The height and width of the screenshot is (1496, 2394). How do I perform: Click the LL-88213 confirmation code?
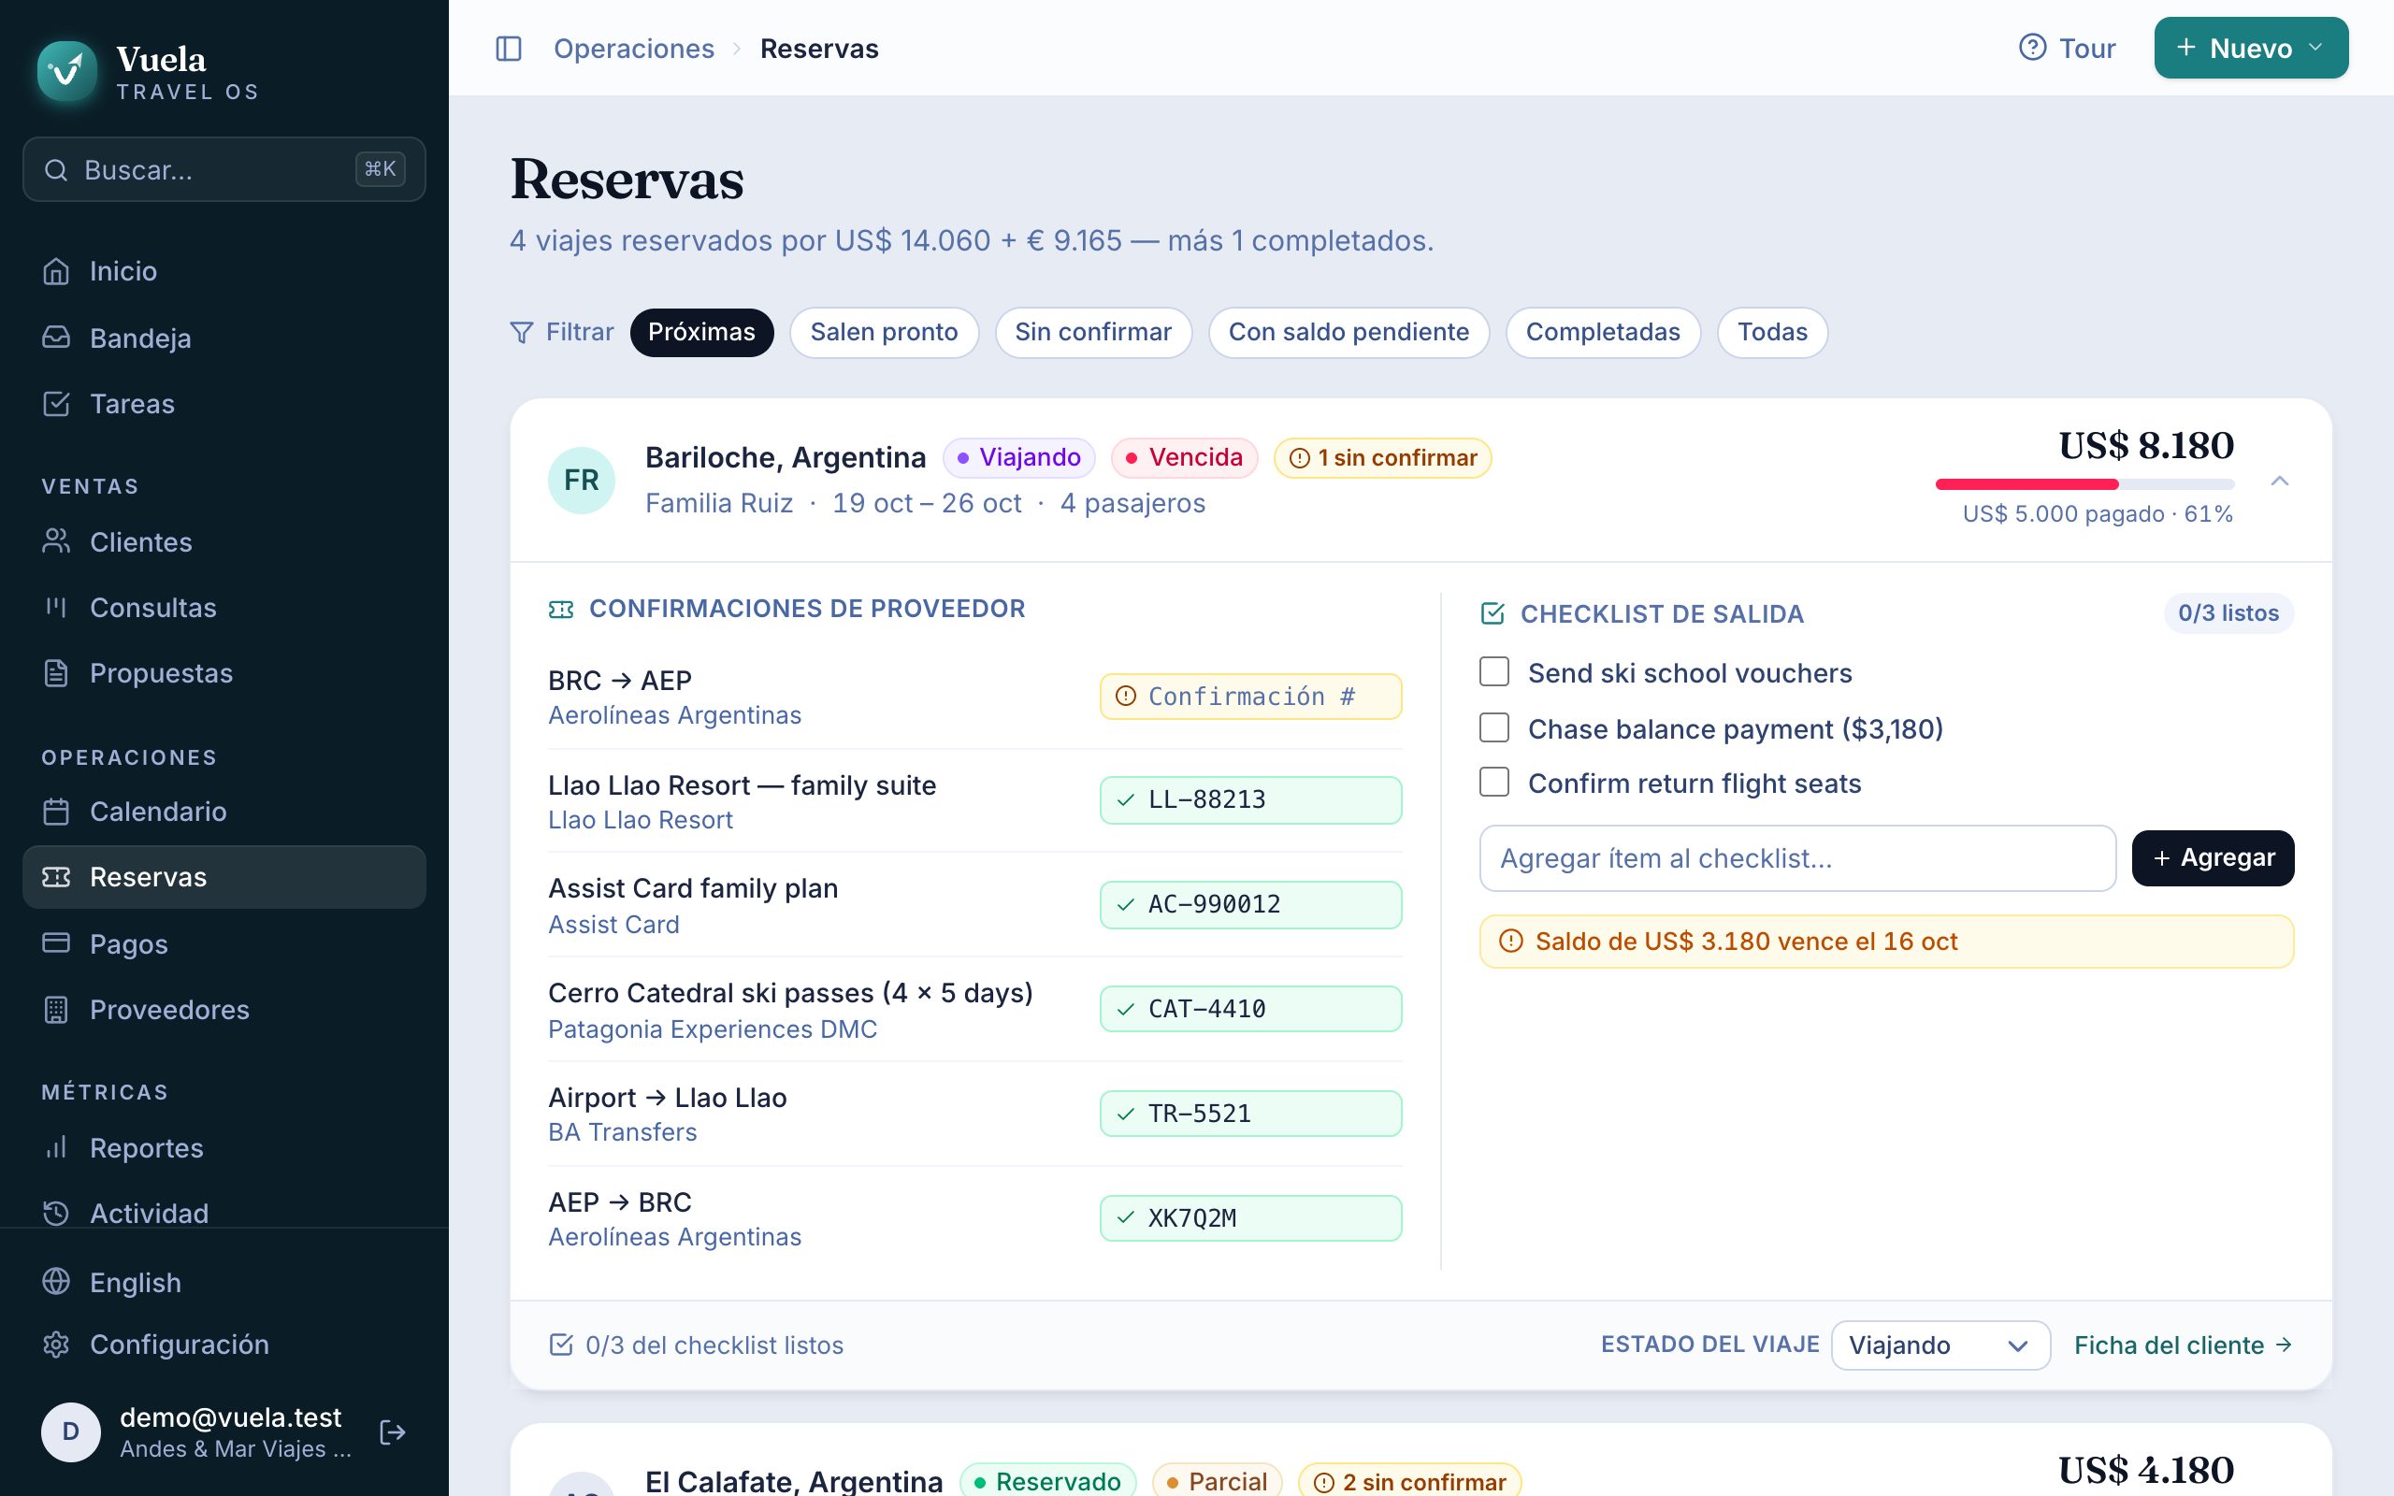1250,799
